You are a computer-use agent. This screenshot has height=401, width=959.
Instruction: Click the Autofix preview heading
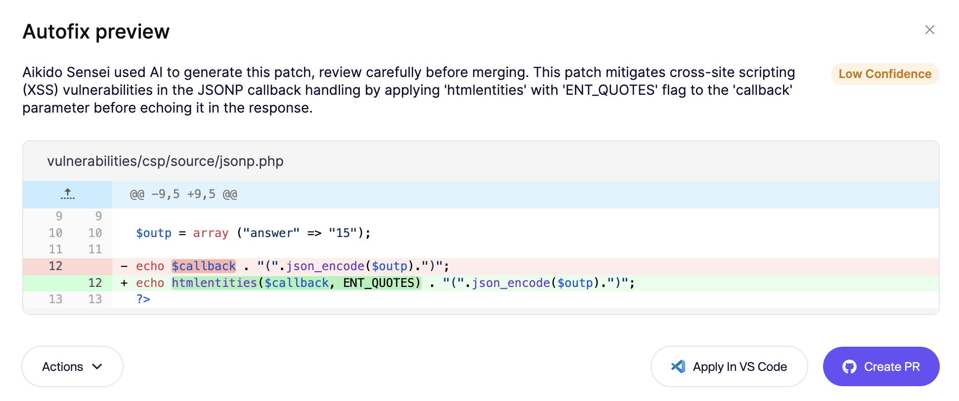96,32
